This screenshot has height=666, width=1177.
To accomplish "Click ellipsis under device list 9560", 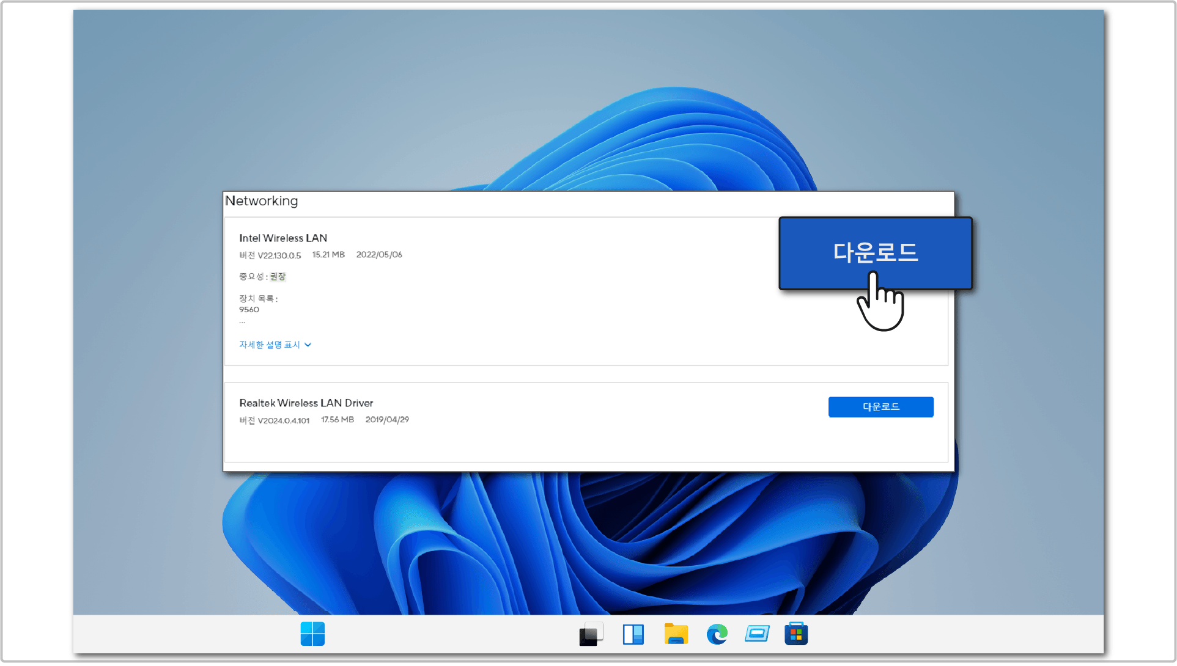I will pos(243,321).
